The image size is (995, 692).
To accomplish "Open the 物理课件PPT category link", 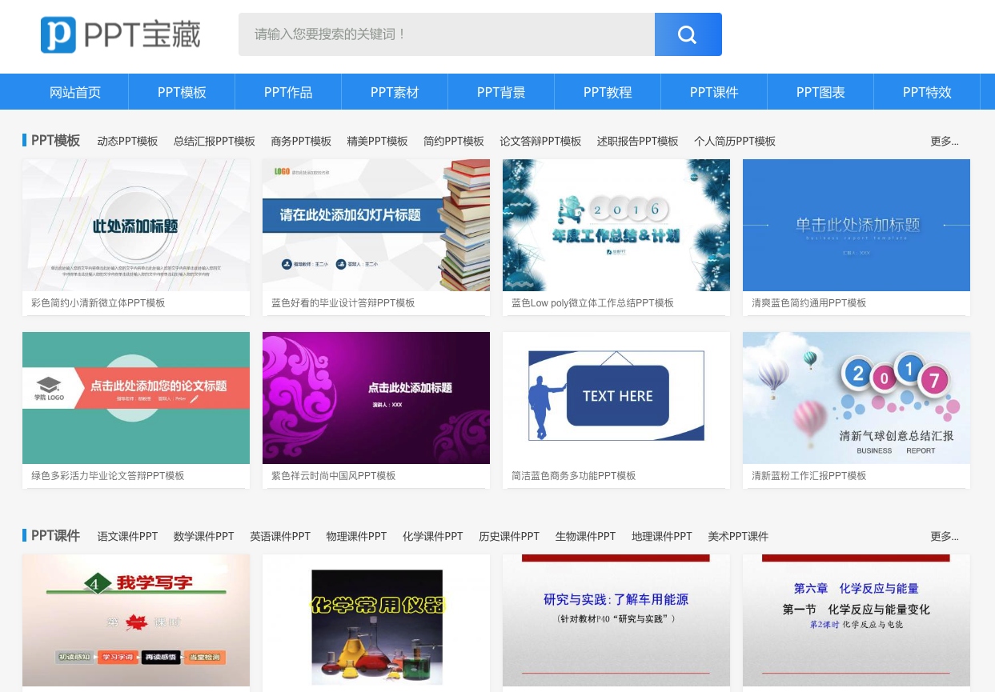I will point(356,536).
